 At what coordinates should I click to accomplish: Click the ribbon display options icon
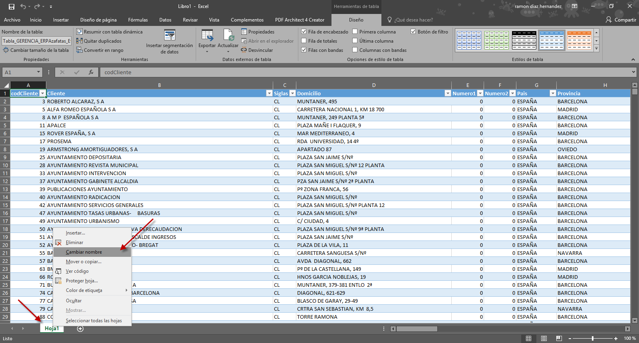(574, 6)
